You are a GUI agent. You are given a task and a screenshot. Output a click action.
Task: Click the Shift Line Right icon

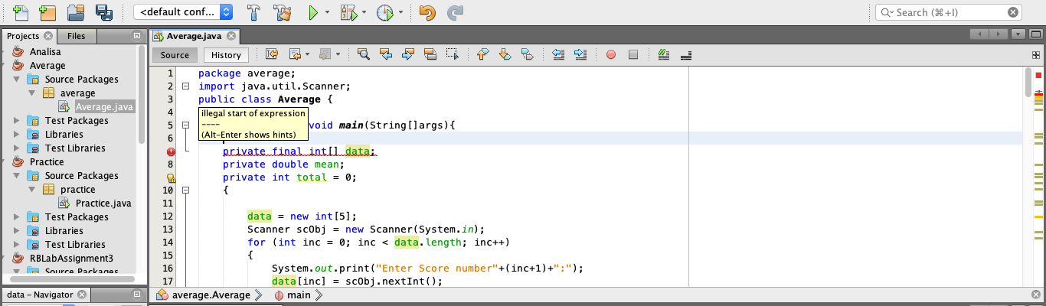(x=580, y=54)
